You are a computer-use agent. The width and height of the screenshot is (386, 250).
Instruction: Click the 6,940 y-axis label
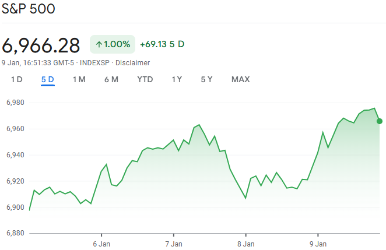15,155
